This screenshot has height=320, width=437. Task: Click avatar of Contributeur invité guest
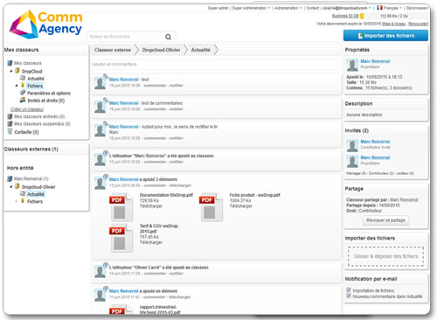(x=352, y=145)
